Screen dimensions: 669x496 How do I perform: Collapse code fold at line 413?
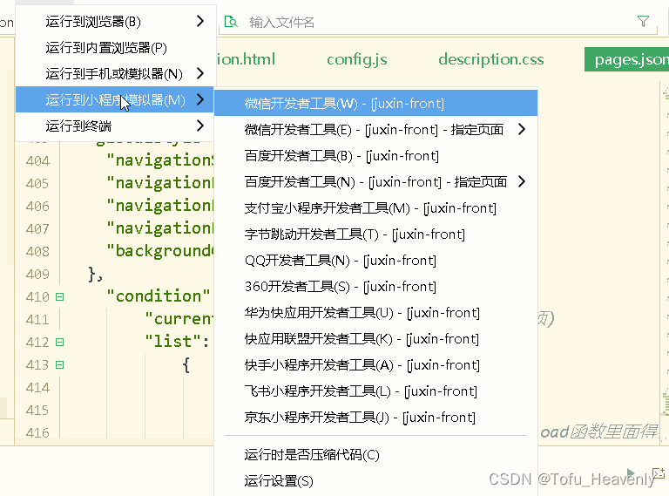pyautogui.click(x=60, y=364)
